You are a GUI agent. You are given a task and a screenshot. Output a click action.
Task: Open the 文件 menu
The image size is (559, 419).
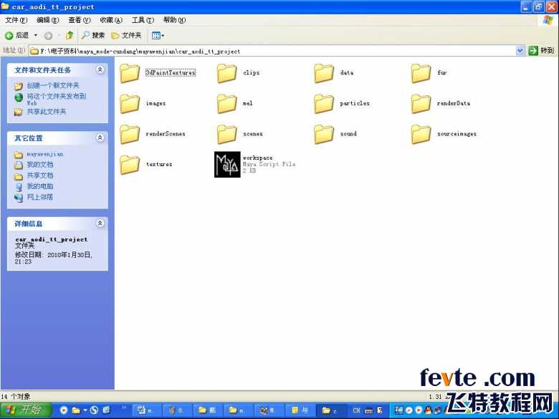(16, 20)
